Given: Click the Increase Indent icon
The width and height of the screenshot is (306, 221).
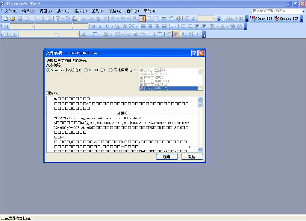Looking at the screenshot, I should click(x=204, y=26).
